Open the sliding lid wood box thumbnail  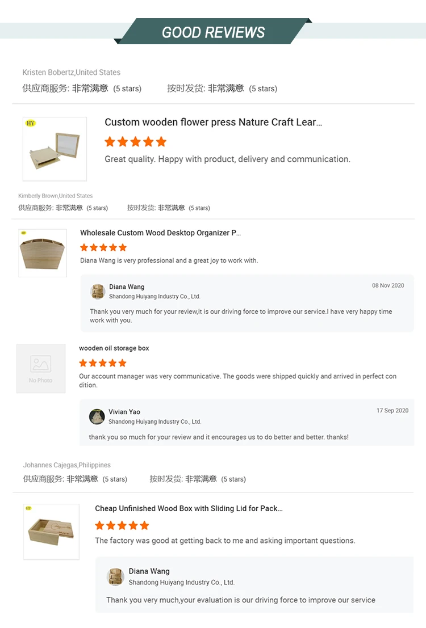tap(51, 532)
